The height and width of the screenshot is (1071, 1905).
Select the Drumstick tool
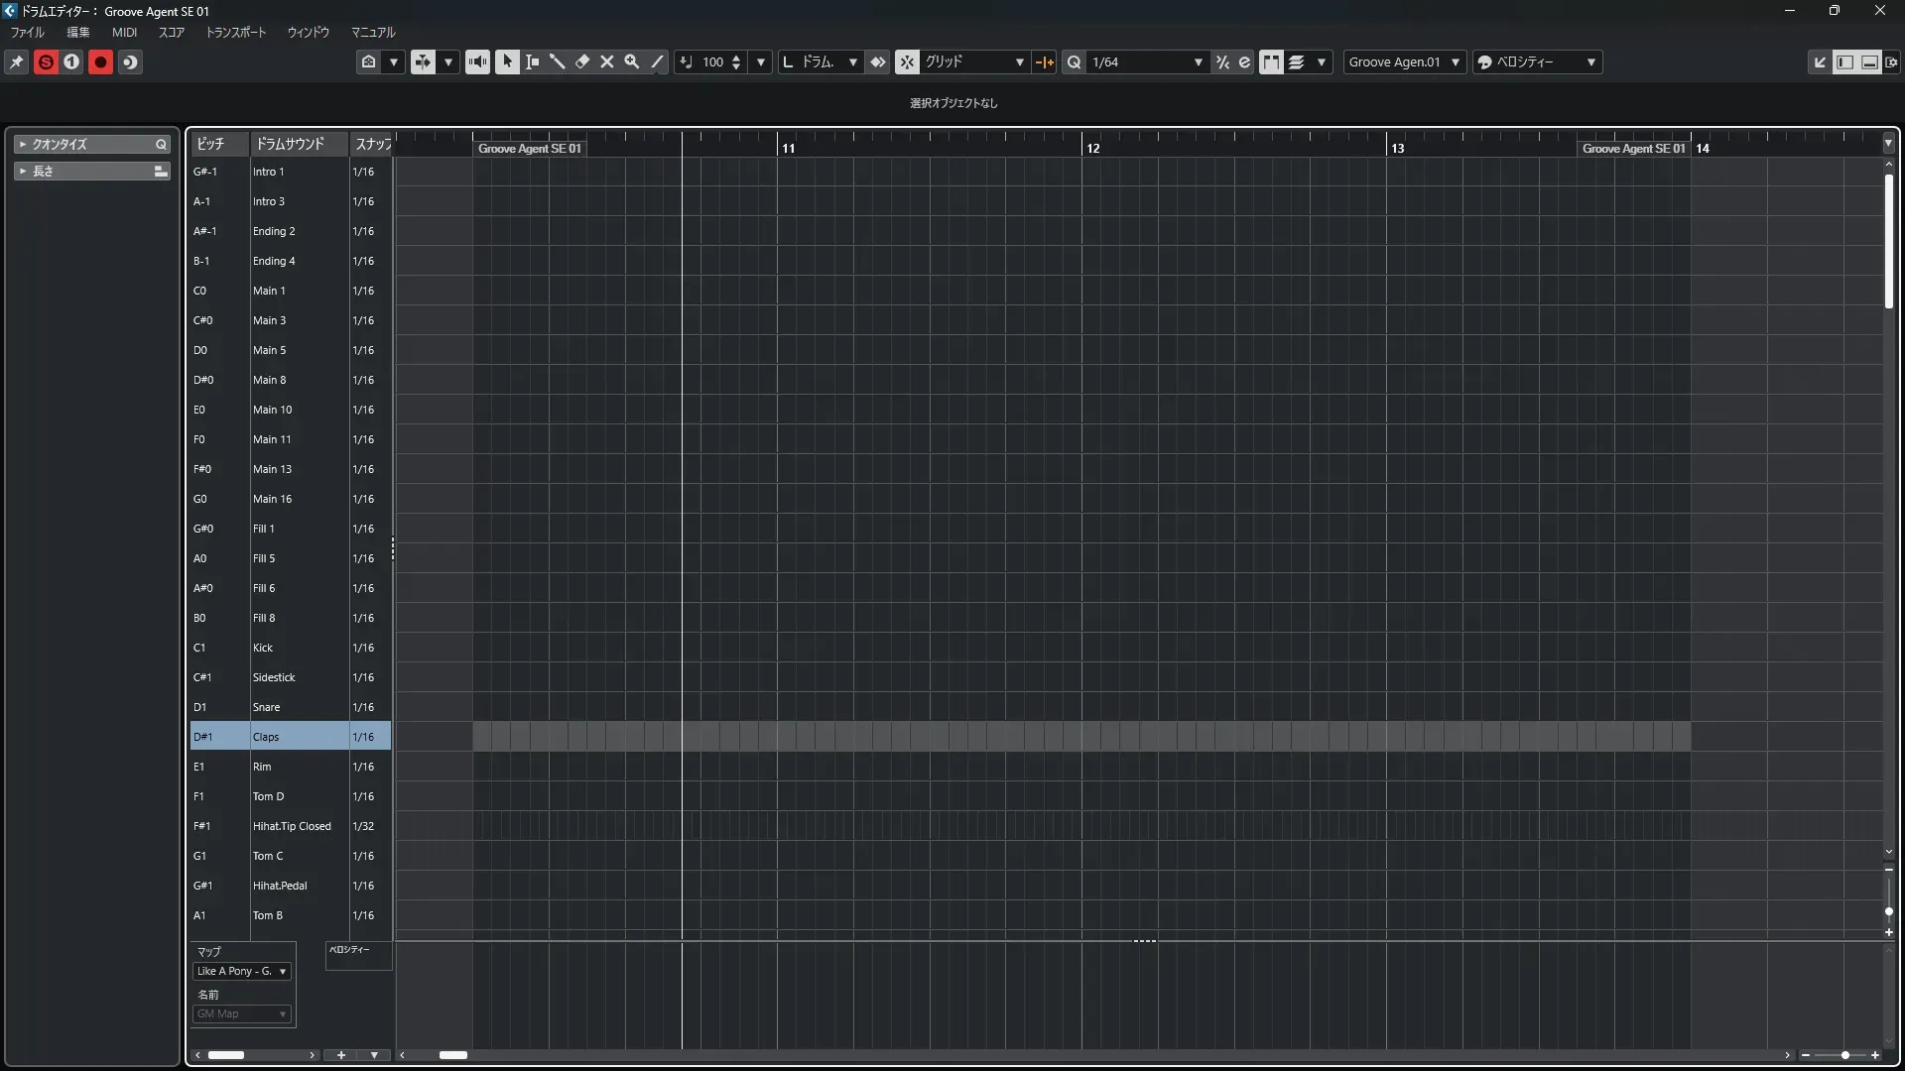point(557,61)
